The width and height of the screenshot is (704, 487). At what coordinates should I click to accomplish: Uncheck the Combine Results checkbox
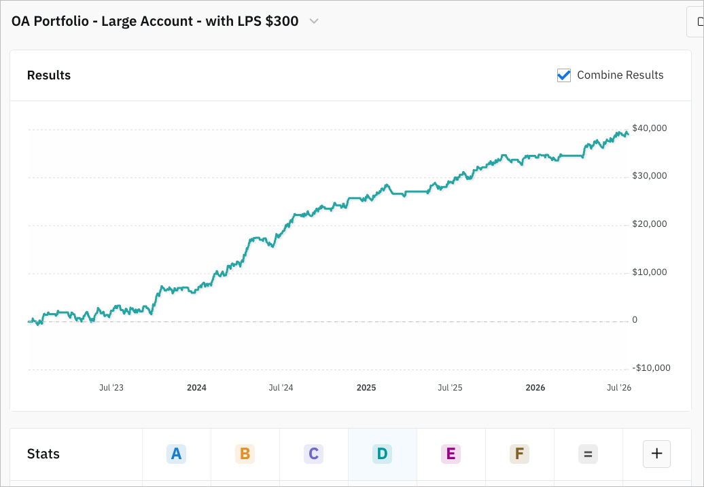(x=564, y=75)
